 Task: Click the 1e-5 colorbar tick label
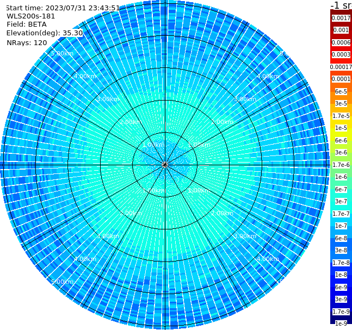(341, 128)
